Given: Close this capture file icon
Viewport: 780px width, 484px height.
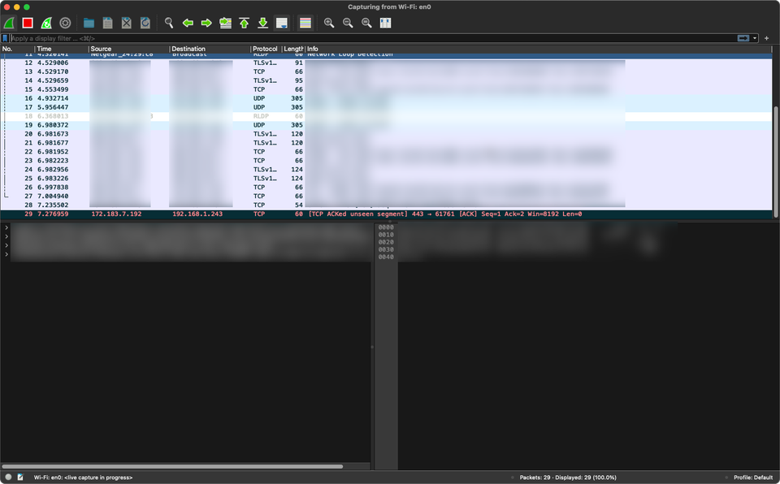Looking at the screenshot, I should point(127,23).
